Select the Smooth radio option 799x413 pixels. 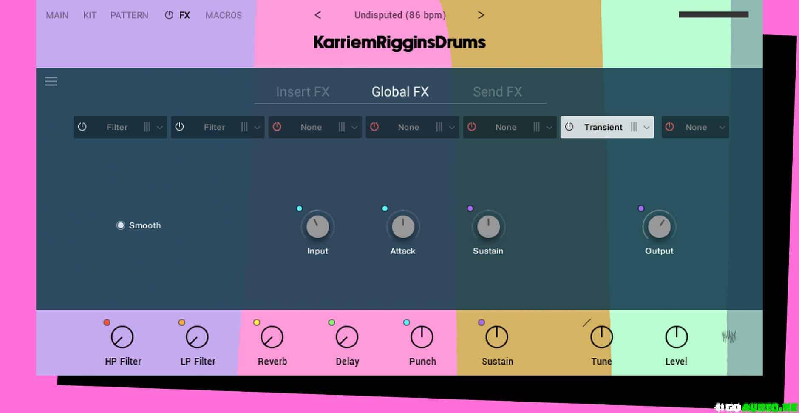[x=121, y=225]
